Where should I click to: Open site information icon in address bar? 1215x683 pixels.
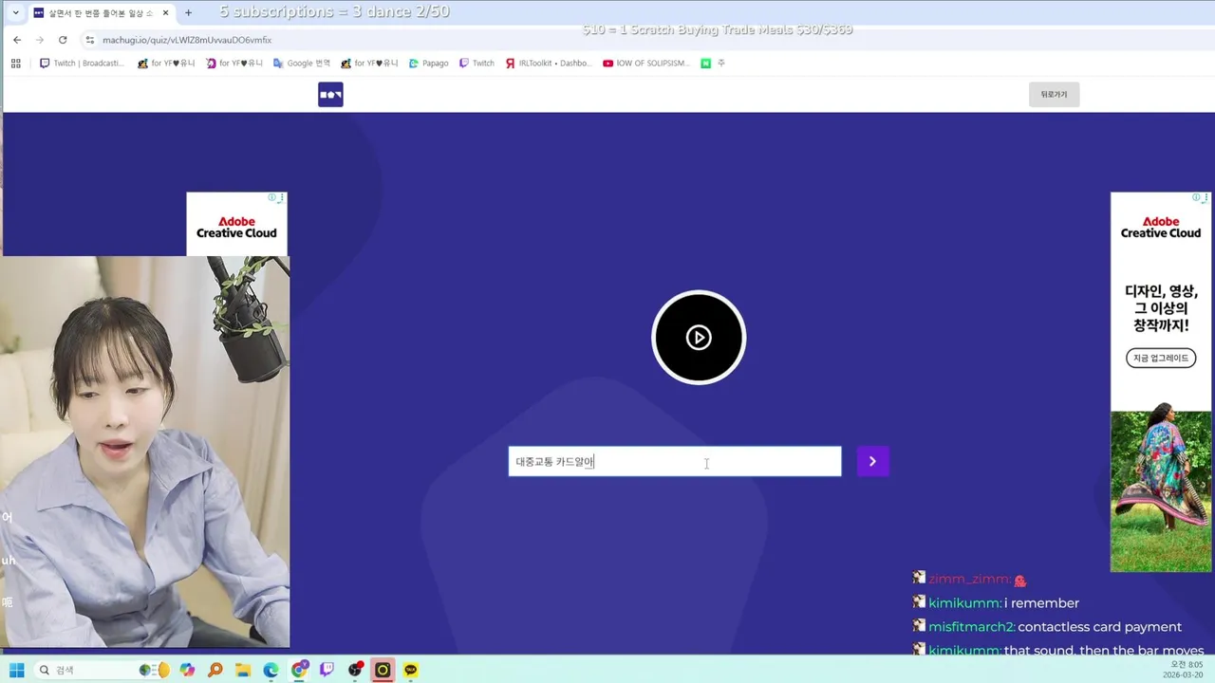[x=90, y=40]
